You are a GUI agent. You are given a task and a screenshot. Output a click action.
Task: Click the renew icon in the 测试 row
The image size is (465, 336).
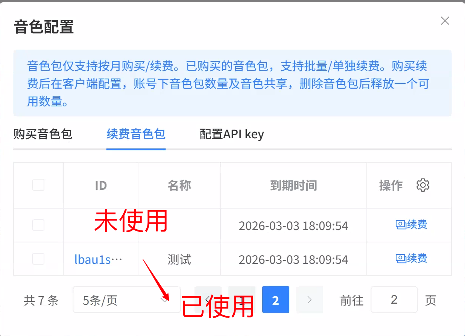(400, 259)
